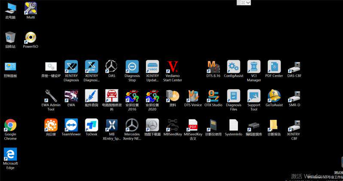Open the MBSeedKey tools icon
This screenshot has height=181, width=343.
tap(173, 125)
